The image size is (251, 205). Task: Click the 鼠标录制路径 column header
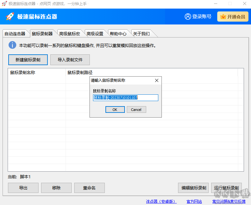(152, 72)
